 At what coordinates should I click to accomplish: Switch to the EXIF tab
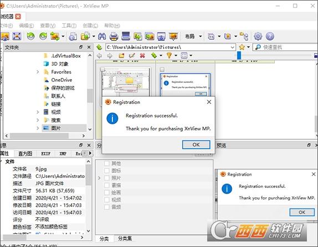(46, 154)
